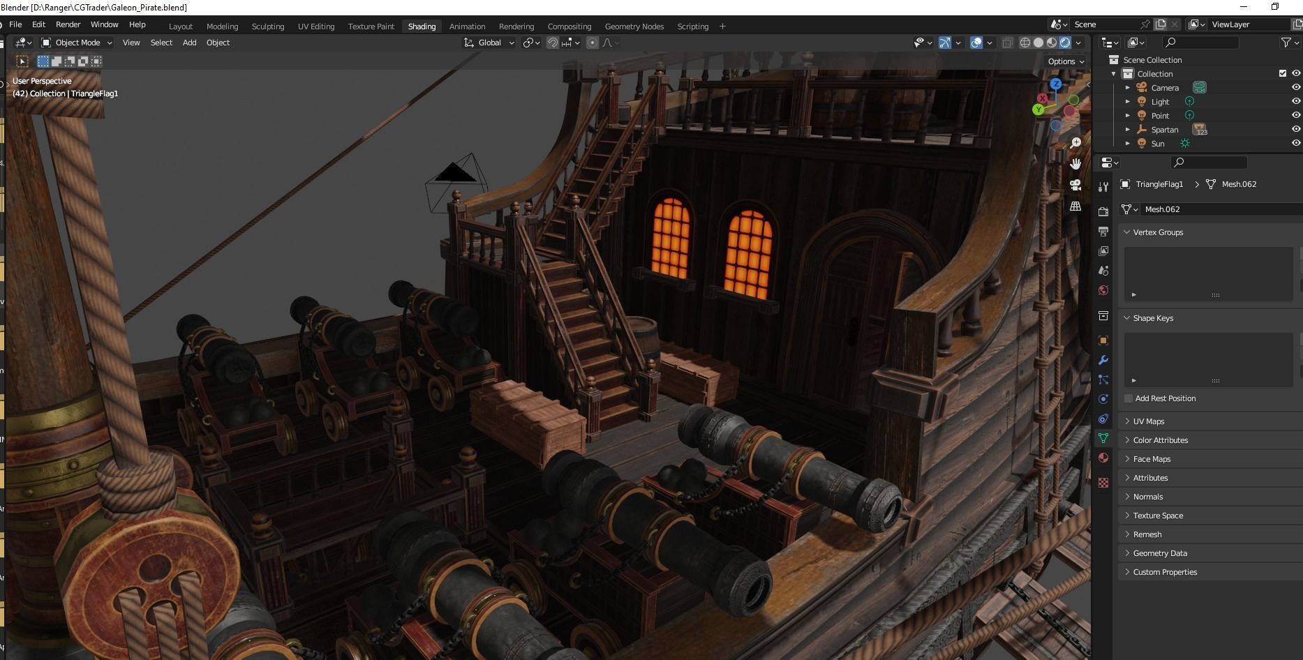Screen dimensions: 1303x660
Task: Open the Output properties tab
Action: (x=1103, y=231)
